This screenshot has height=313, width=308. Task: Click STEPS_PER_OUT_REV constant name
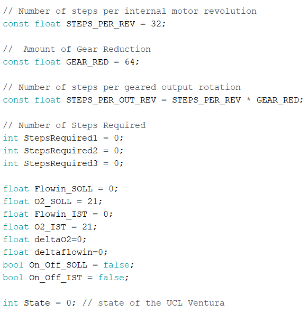tap(111, 100)
